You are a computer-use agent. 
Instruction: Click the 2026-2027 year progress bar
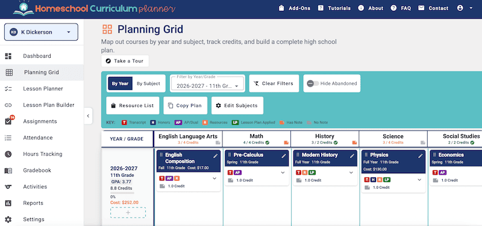[x=122, y=193]
